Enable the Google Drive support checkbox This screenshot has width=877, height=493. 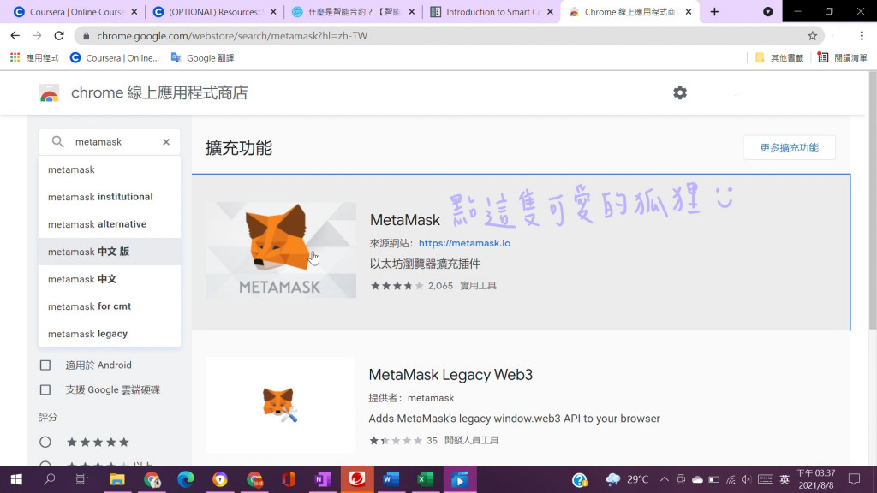tap(45, 390)
